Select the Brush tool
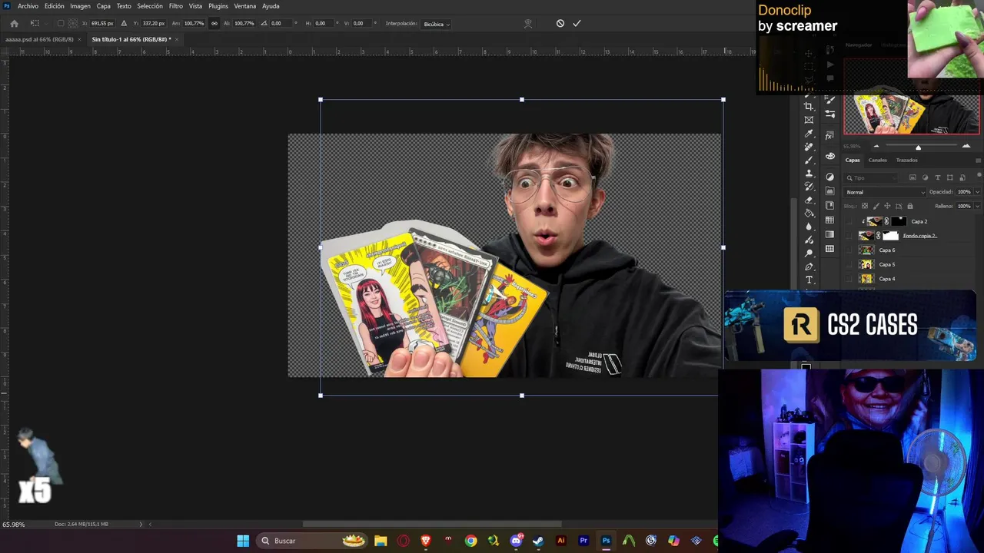Screen dimensions: 984x553 809,160
